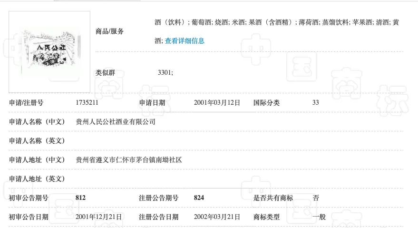Select the goods list starting 酒（饮料）

point(277,31)
